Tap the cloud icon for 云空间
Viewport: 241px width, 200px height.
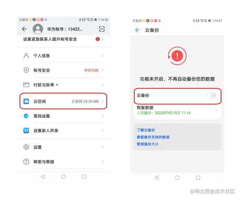(x=26, y=101)
